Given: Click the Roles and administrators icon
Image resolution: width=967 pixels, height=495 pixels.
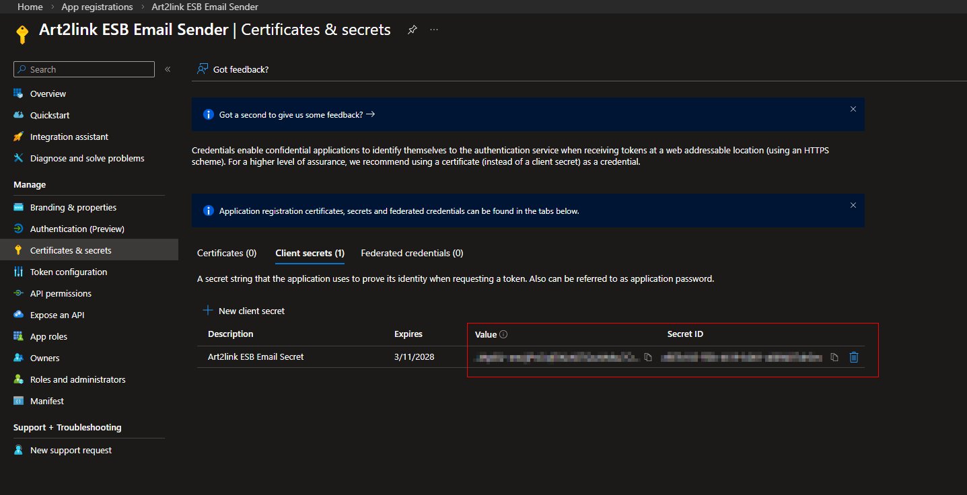Looking at the screenshot, I should tap(18, 379).
